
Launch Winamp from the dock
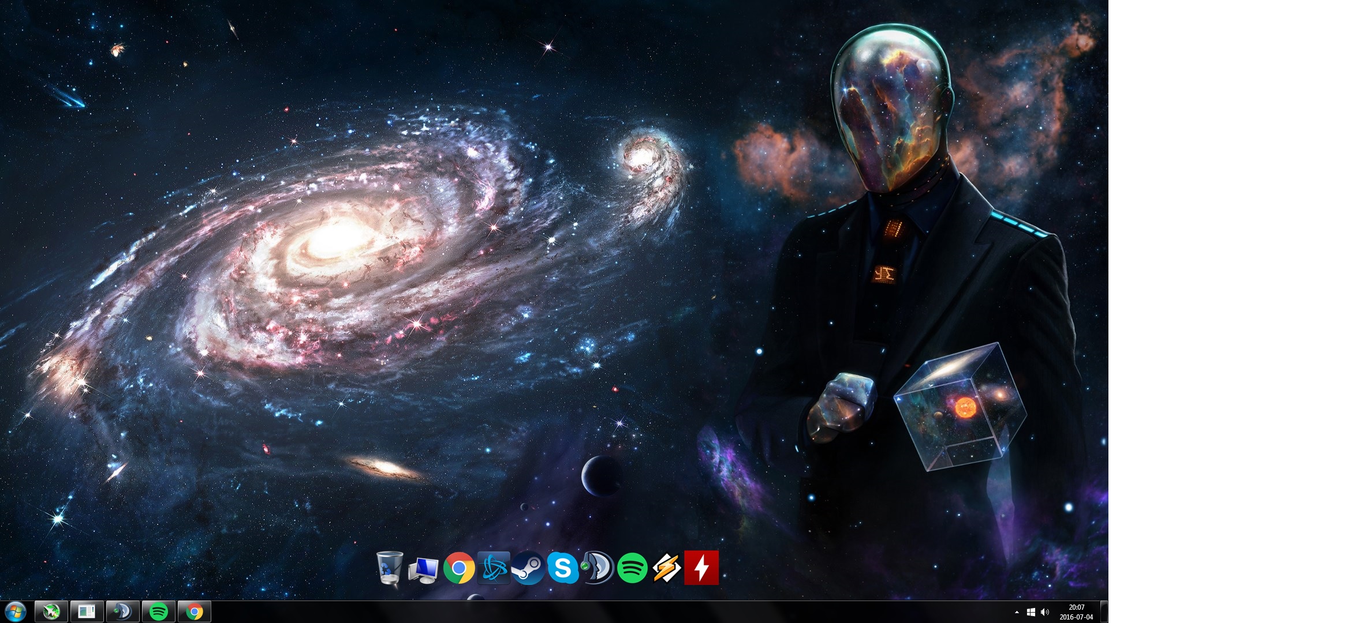667,568
